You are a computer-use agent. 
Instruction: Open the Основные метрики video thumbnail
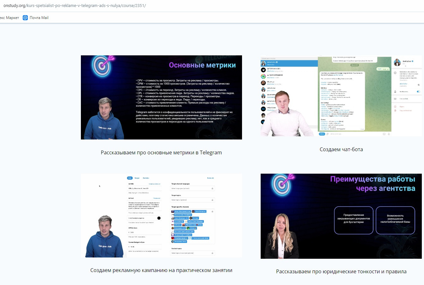coord(161,97)
